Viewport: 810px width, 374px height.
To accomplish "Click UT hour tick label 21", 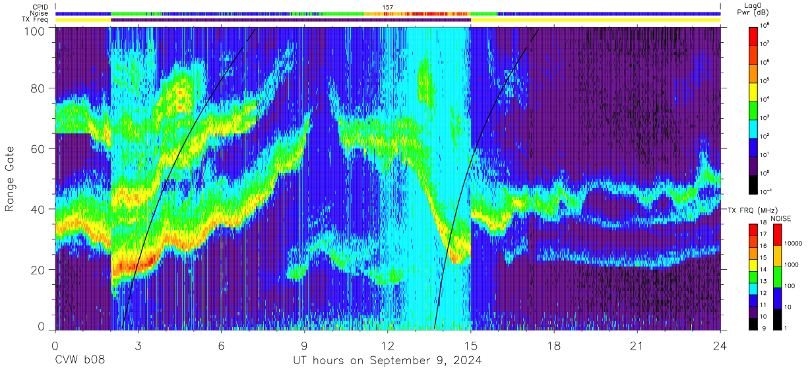I will pyautogui.click(x=637, y=345).
